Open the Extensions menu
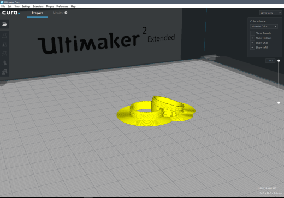 38,7
